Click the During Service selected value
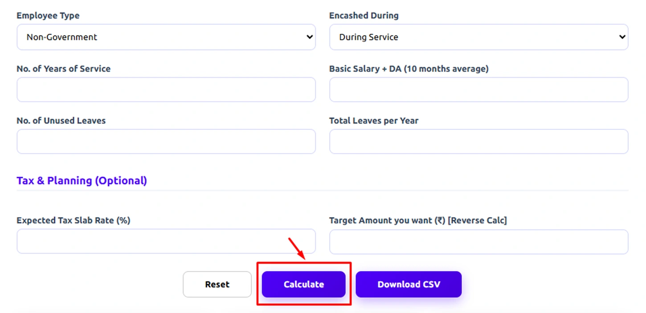 (x=369, y=37)
